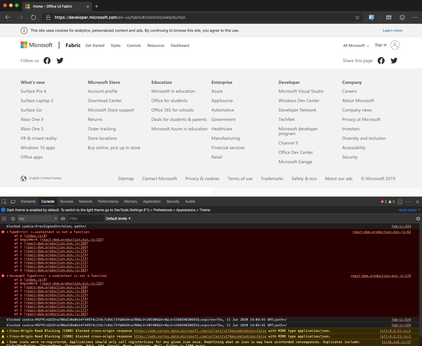
Task: Show the console sidebar
Action: (4, 219)
